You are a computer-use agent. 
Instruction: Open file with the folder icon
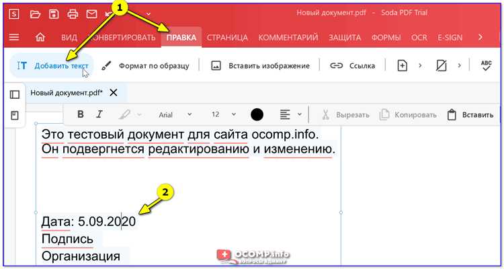click(x=35, y=14)
